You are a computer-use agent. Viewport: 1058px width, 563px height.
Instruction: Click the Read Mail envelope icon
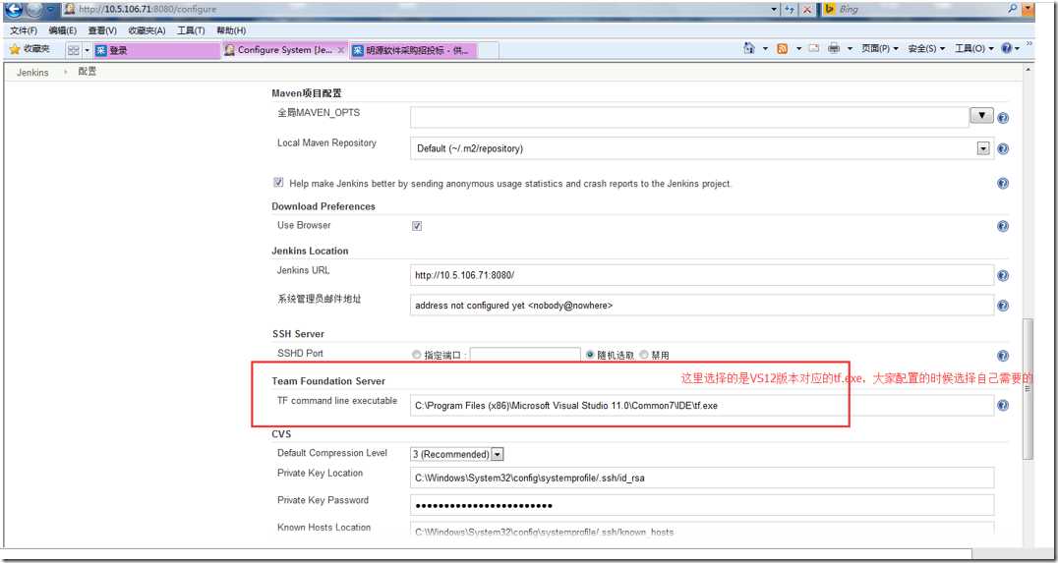814,48
